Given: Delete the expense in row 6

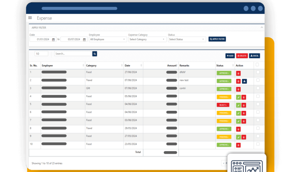Looking at the screenshot, I should coord(243,113).
